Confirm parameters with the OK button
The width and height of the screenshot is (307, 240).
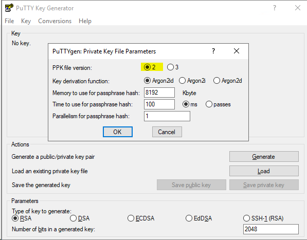(118, 132)
